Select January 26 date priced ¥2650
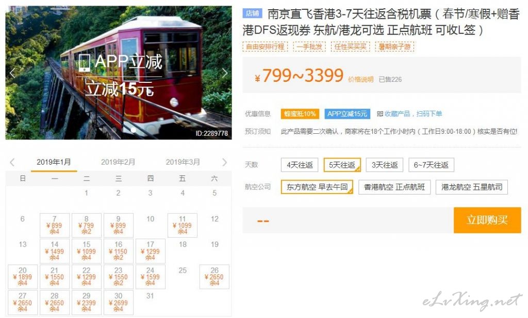This screenshot has height=318, width=528. click(x=214, y=277)
